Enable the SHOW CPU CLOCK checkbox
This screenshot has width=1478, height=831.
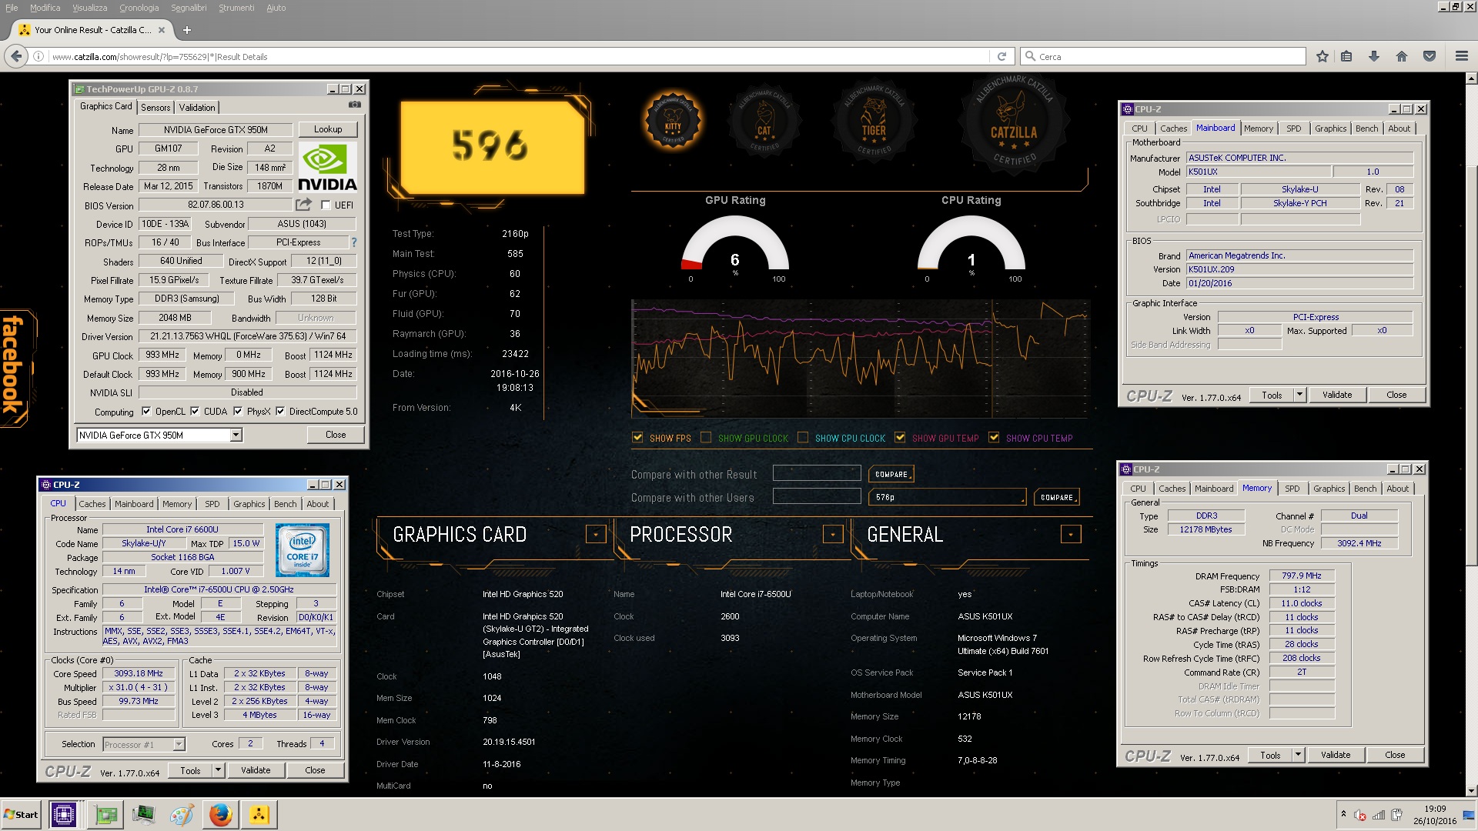click(x=803, y=437)
